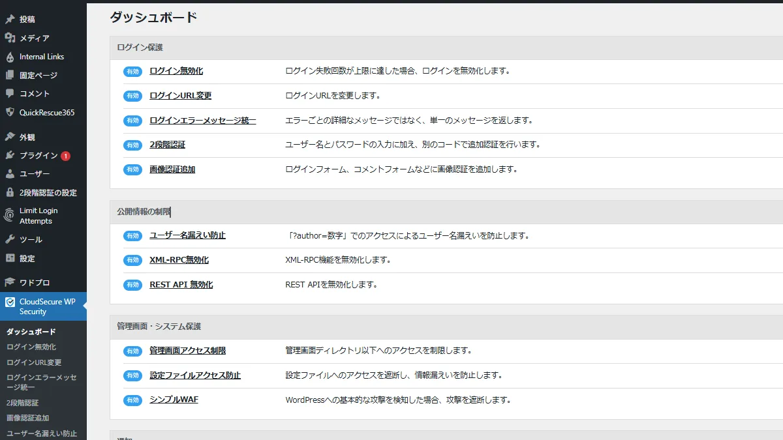This screenshot has height=440, width=783.
Task: Click the plugin icon beside プラグイン
Action: [10, 155]
